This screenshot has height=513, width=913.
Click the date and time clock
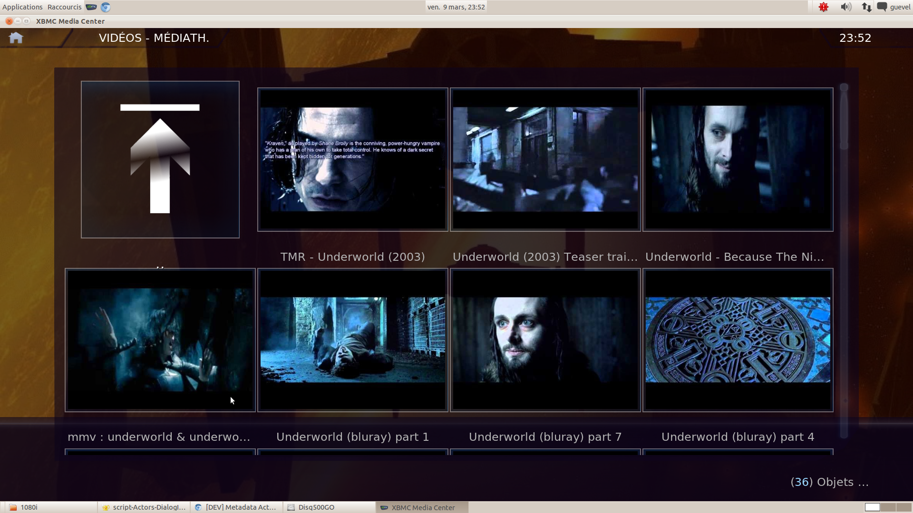(456, 7)
